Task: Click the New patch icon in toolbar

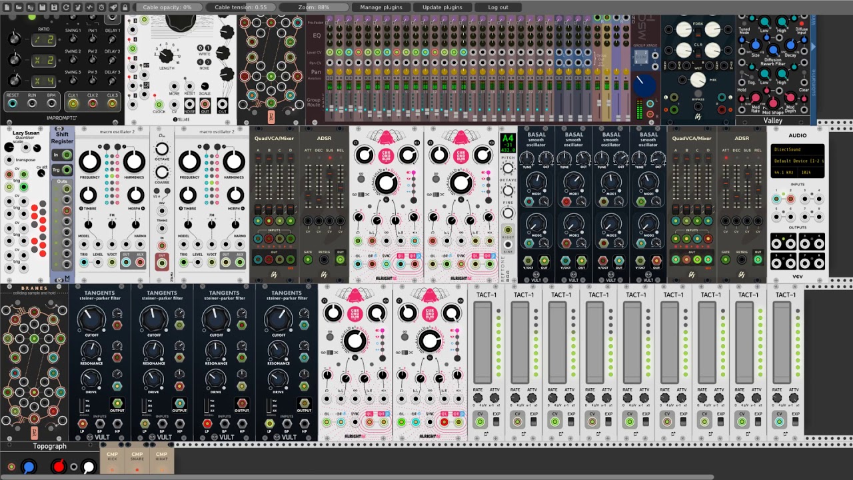Action: [7, 7]
